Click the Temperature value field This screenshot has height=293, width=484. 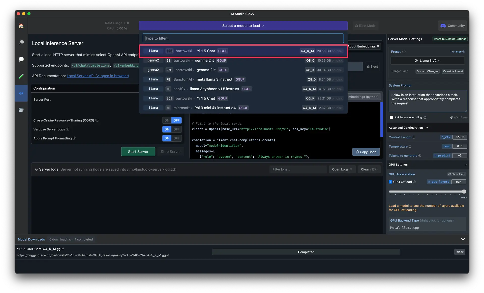tap(459, 146)
